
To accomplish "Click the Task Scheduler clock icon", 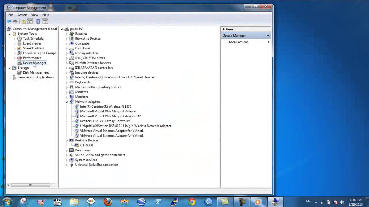I will (19, 39).
